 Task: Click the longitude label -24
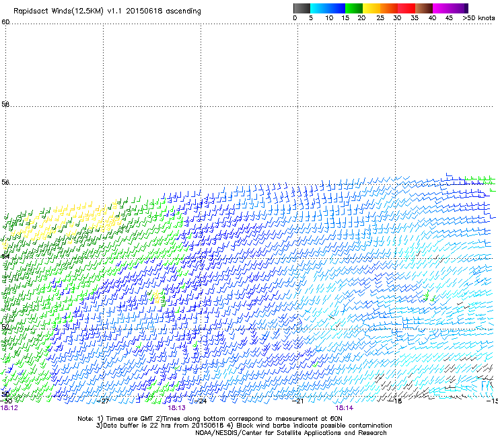[201, 401]
